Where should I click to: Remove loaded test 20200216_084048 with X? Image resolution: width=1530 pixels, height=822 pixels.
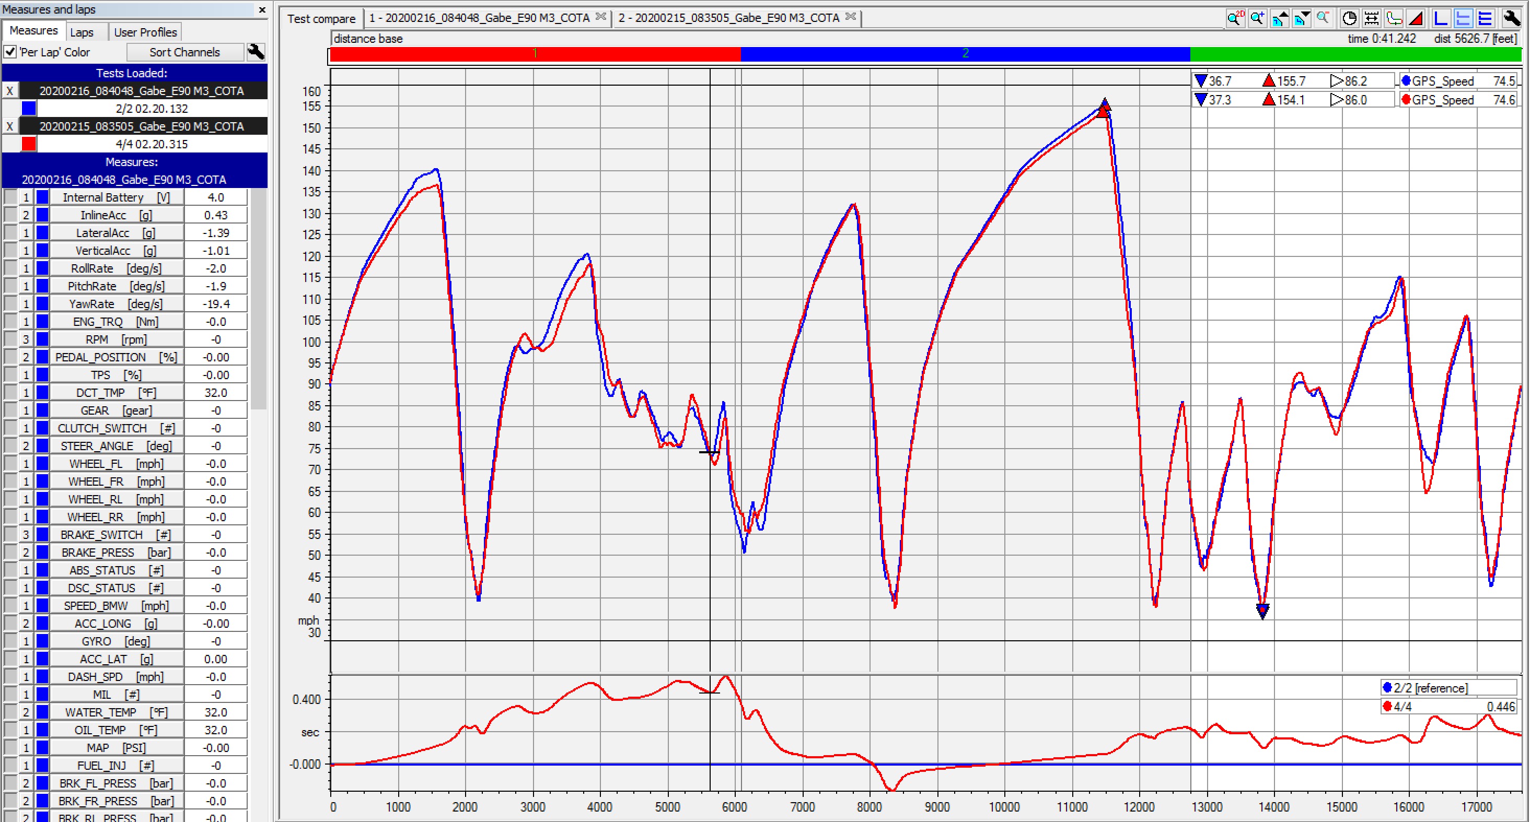click(10, 91)
